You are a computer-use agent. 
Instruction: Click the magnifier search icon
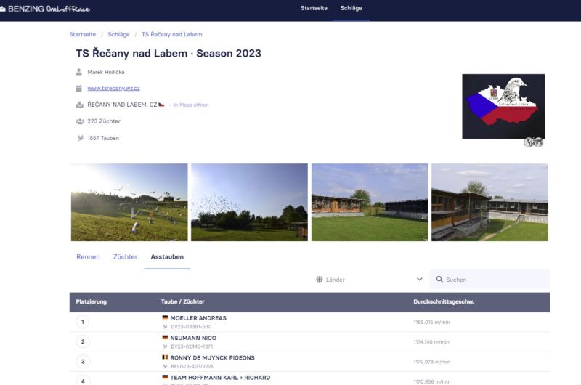click(439, 280)
